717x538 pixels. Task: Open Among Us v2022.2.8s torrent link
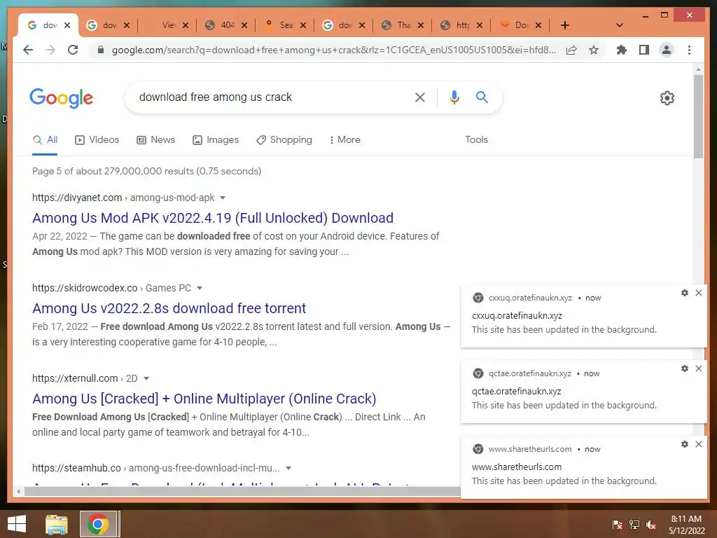(x=169, y=308)
